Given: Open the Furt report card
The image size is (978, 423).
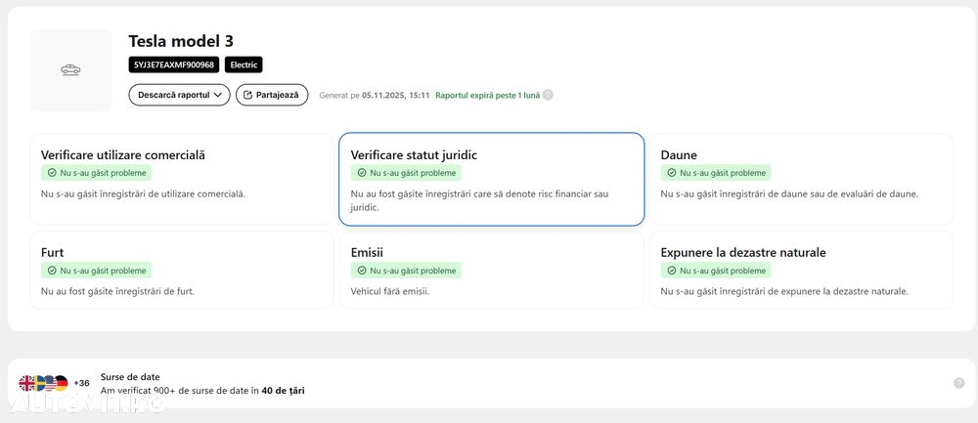Looking at the screenshot, I should [x=182, y=270].
